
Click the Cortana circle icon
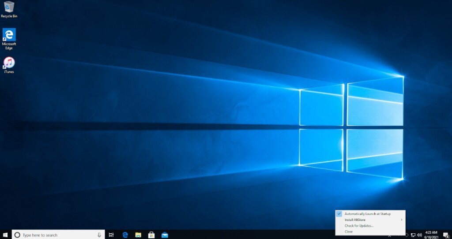coord(17,235)
